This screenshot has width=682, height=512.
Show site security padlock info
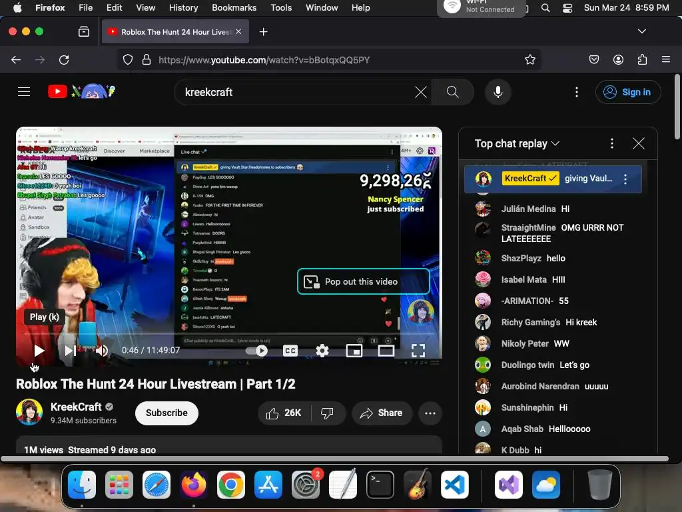point(147,59)
